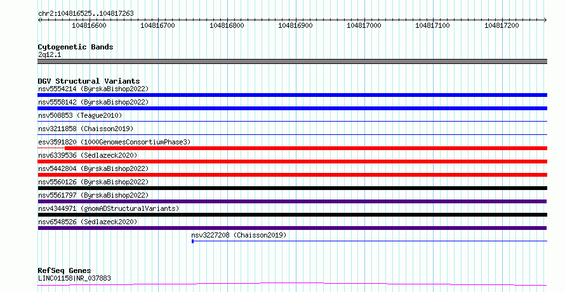This screenshot has height=292, width=565.
Task: Click the Cytogenetic Bands track title
Action: [76, 47]
